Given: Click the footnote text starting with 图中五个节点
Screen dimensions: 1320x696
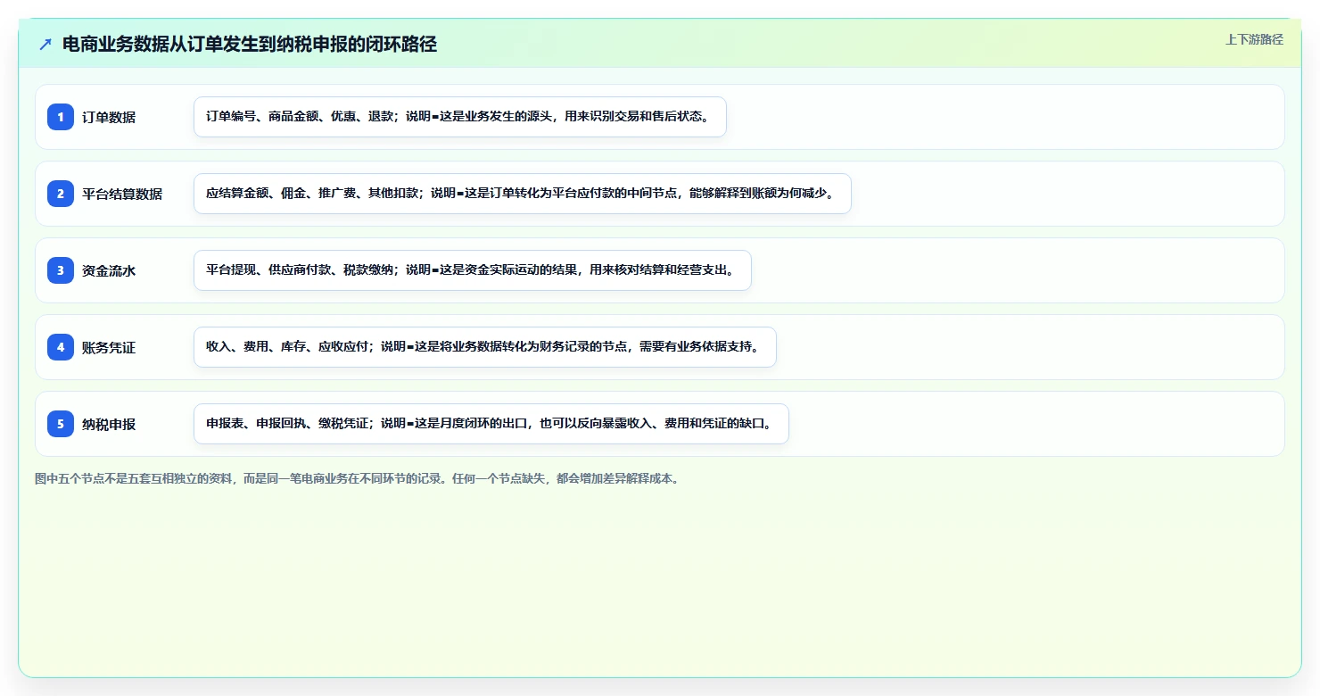Looking at the screenshot, I should click(358, 478).
